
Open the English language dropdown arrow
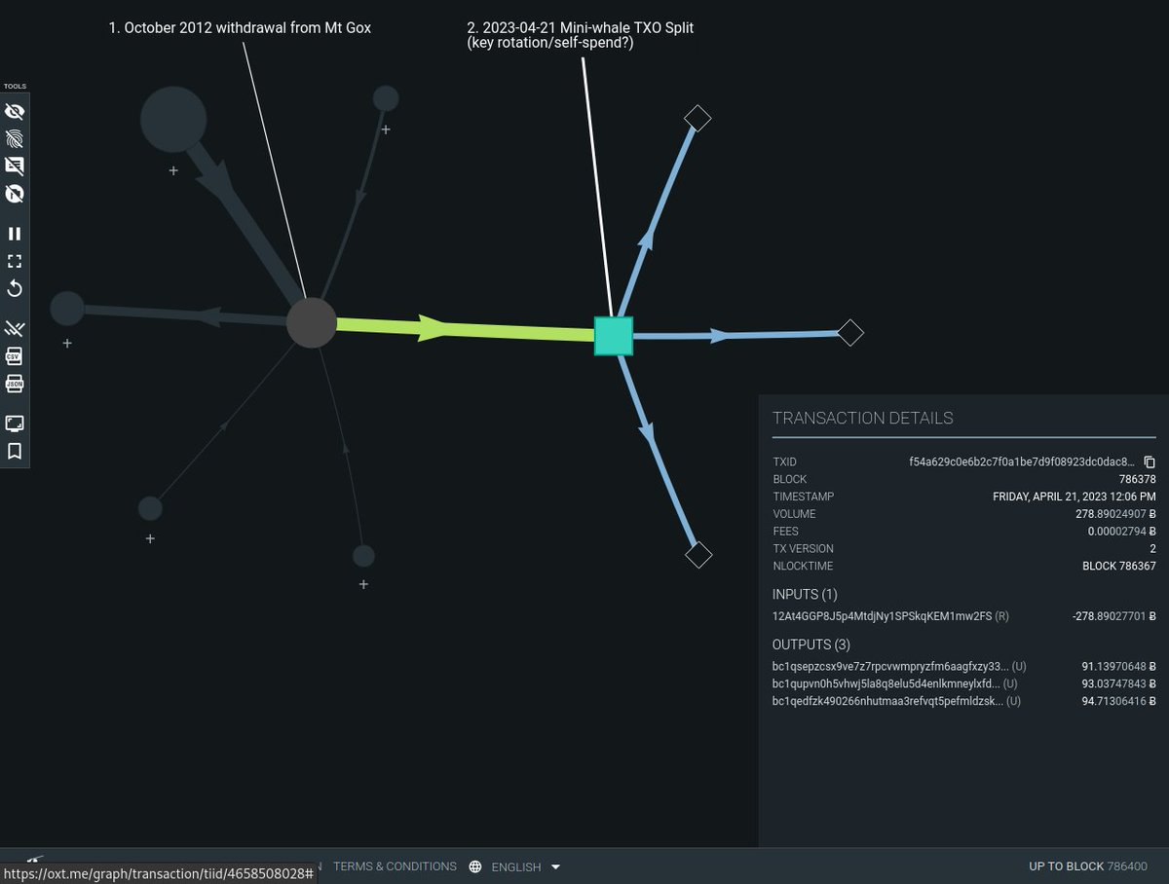[x=555, y=866]
